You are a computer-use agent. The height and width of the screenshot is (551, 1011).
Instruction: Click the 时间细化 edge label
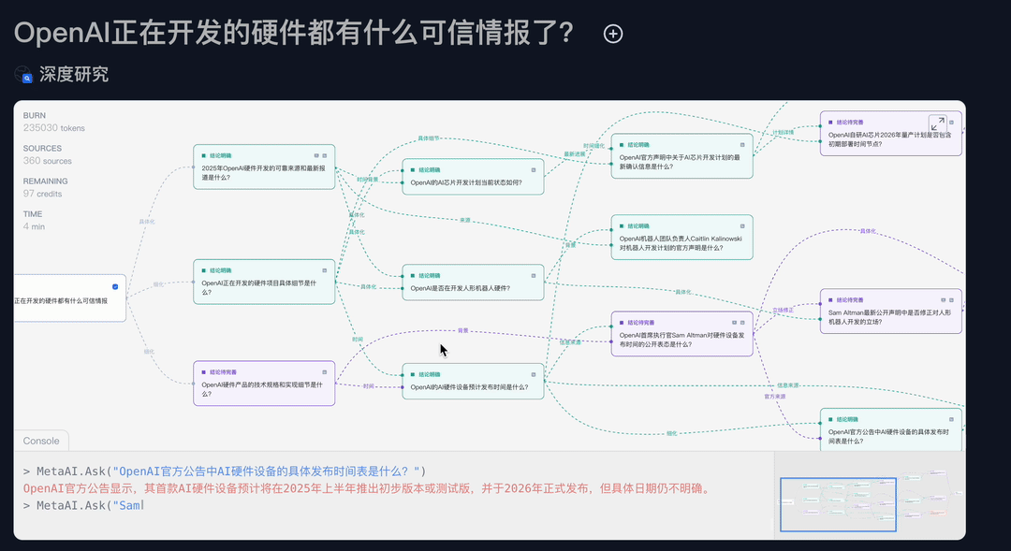[x=593, y=146]
